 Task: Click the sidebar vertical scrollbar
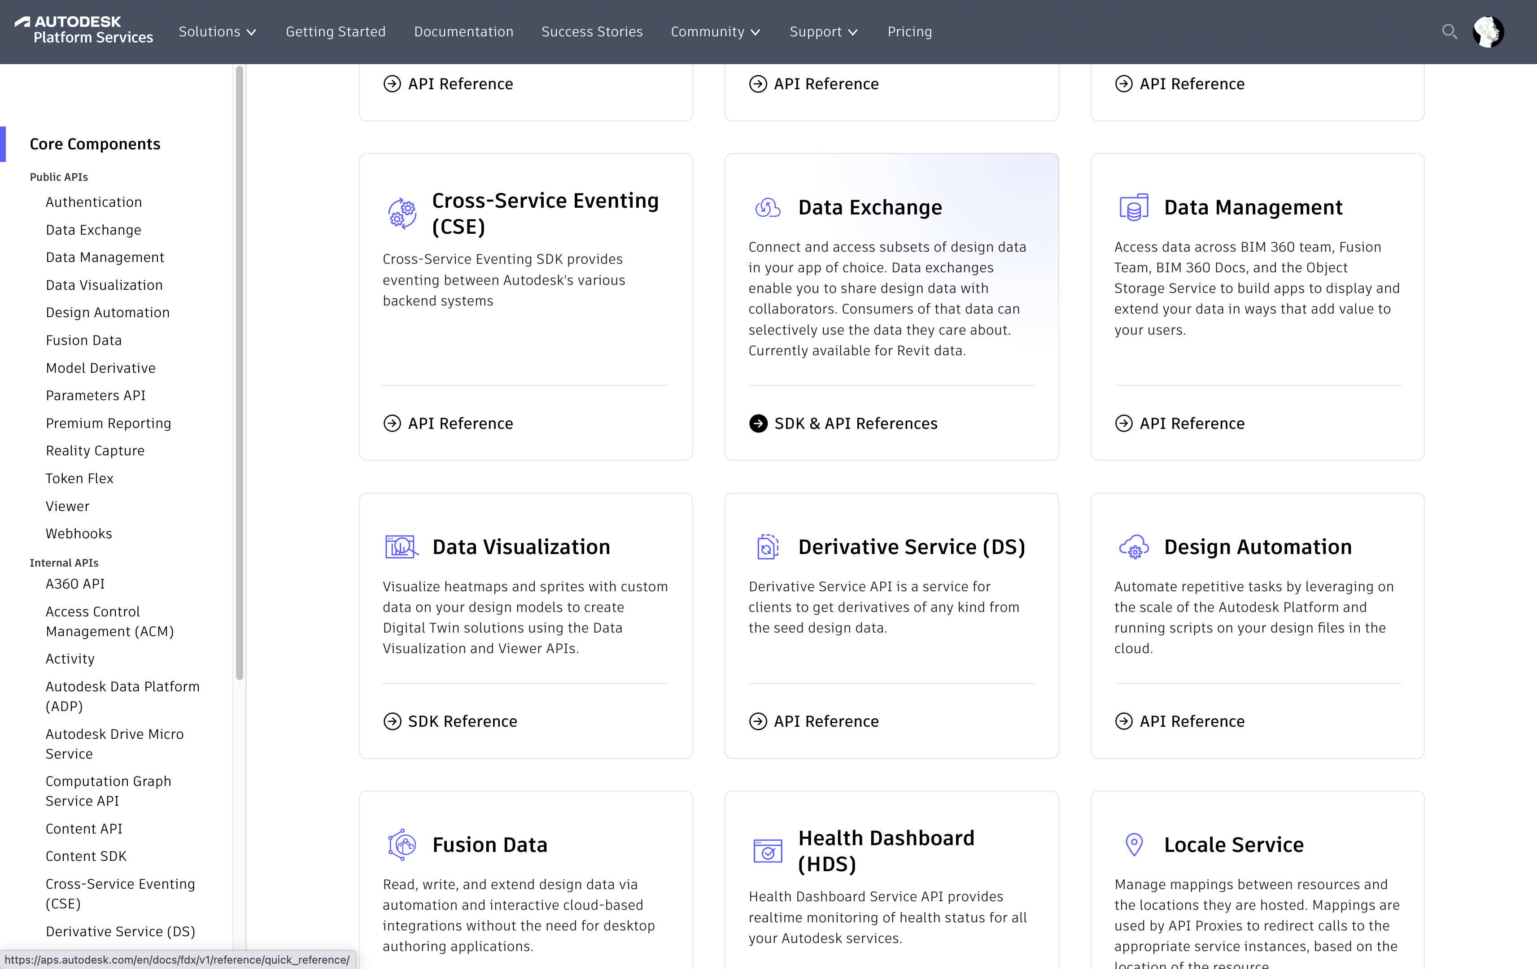[x=240, y=373]
